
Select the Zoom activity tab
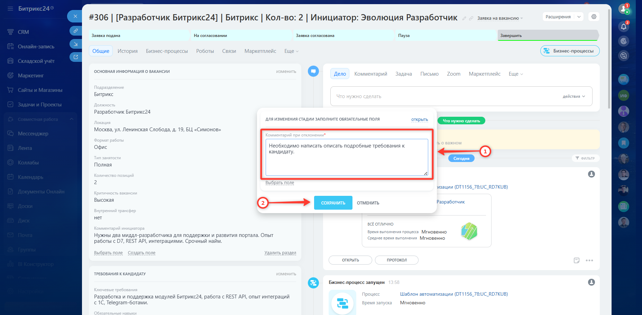[x=453, y=74]
